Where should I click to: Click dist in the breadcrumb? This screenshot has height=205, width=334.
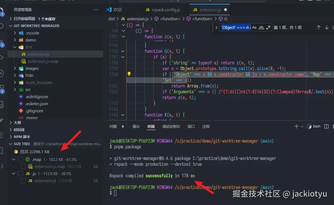pos(112,19)
